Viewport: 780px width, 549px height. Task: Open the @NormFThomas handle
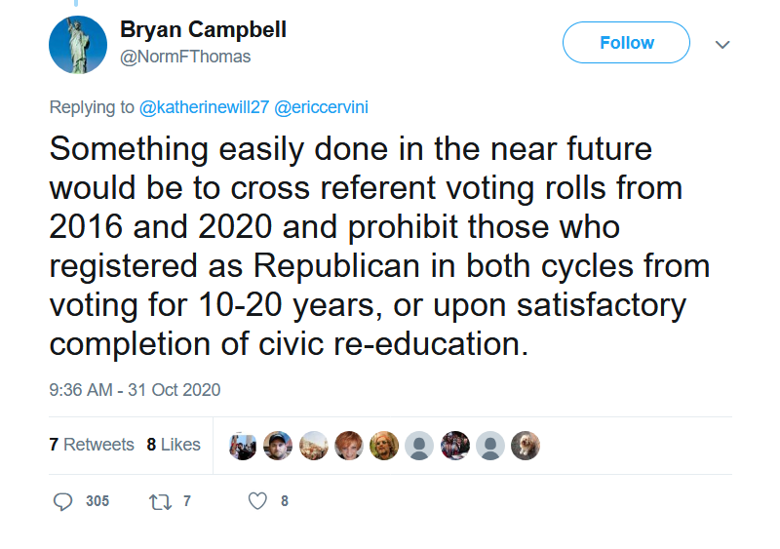185,57
